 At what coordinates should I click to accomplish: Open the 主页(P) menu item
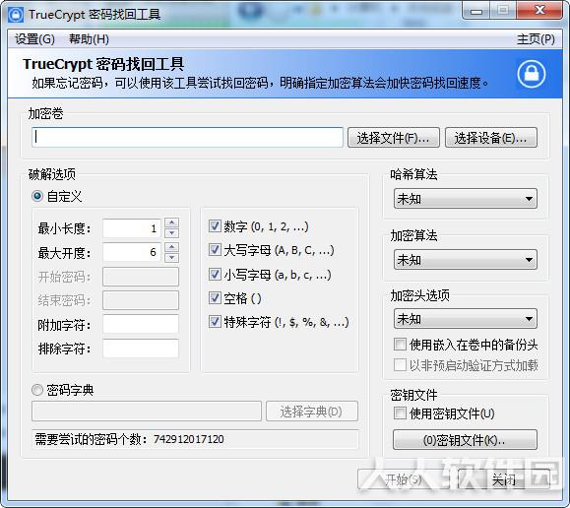[x=536, y=39]
